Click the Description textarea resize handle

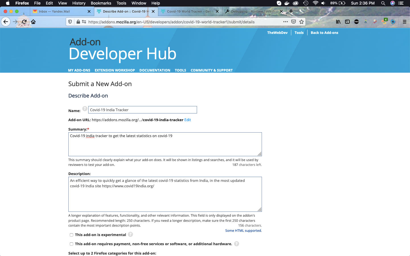(260, 210)
